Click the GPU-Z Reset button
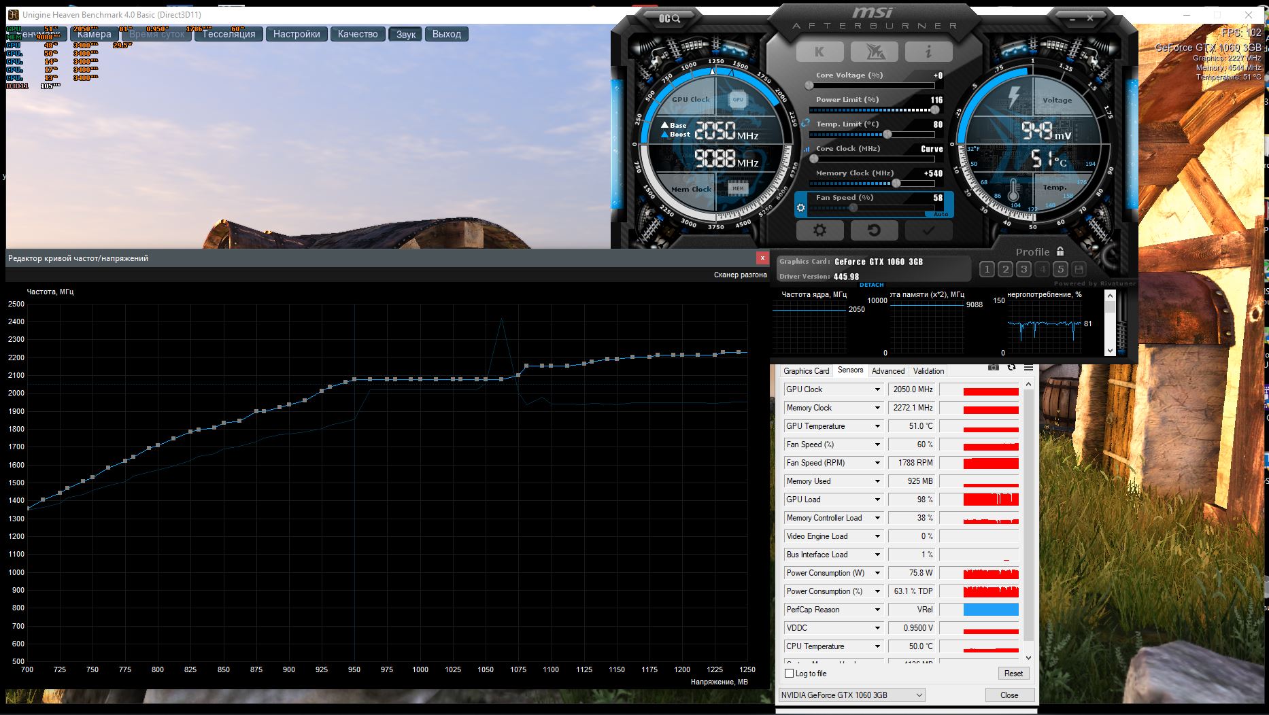 coord(1013,674)
